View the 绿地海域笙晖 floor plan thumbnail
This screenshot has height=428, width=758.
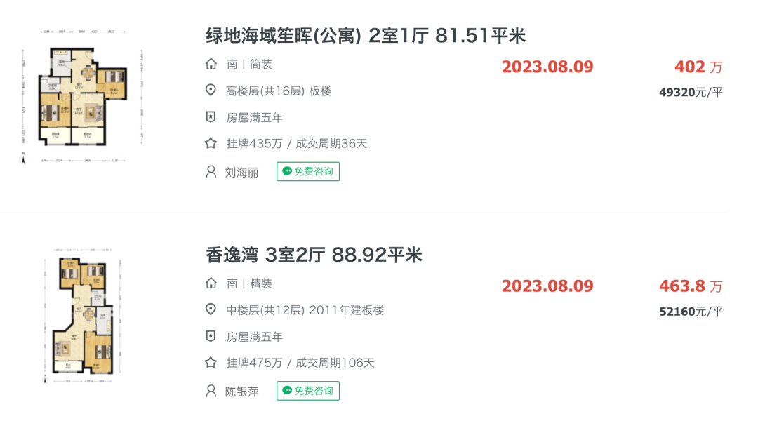pos(83,97)
